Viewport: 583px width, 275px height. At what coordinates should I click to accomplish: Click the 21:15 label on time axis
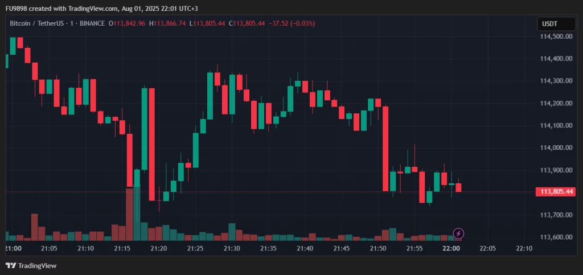(x=122, y=248)
